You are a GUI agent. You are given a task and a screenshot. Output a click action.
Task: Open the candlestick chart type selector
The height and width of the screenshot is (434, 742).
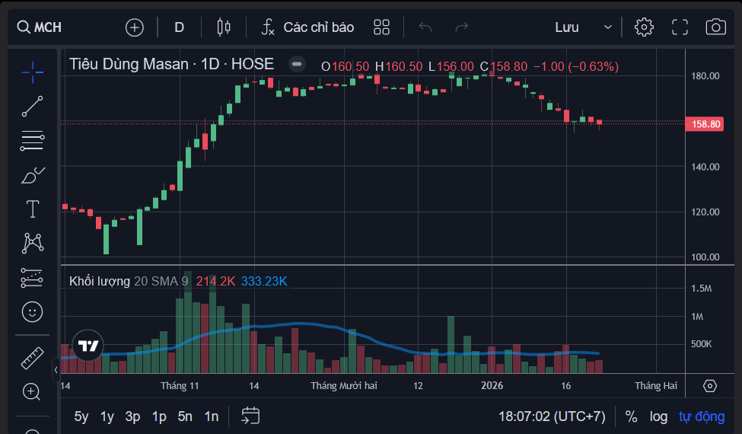pyautogui.click(x=224, y=27)
